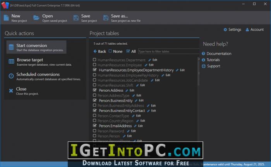This screenshot has height=167, width=271.
Task: Click the Save as floppy disk icon
Action: (x=106, y=18)
